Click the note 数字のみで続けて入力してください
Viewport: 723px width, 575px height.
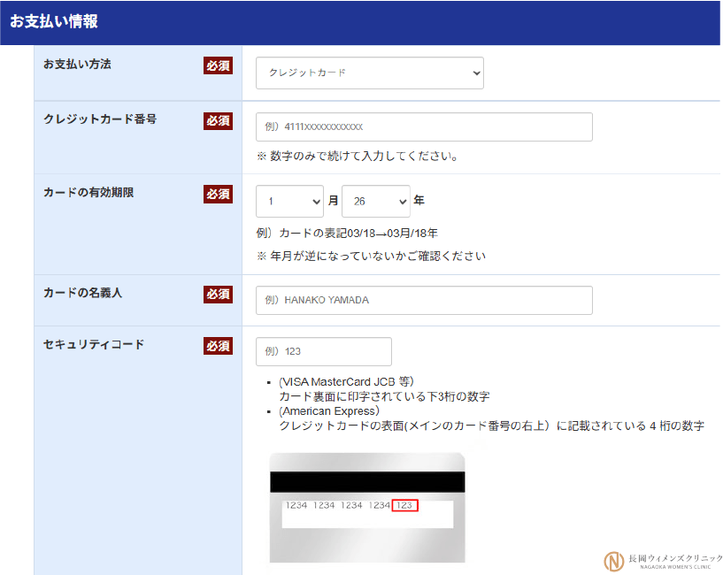tap(358, 157)
